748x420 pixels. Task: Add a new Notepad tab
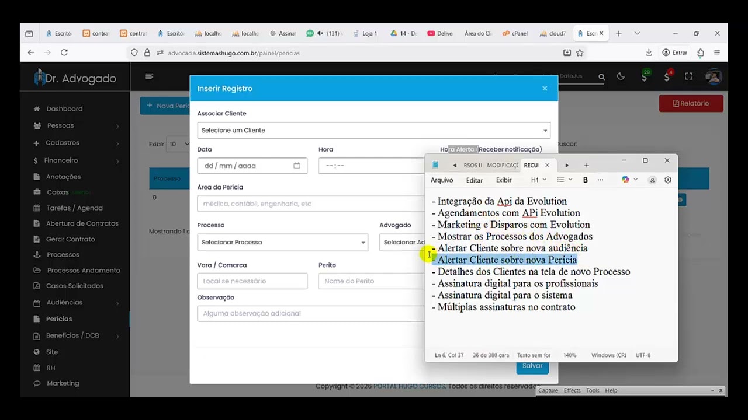(587, 166)
